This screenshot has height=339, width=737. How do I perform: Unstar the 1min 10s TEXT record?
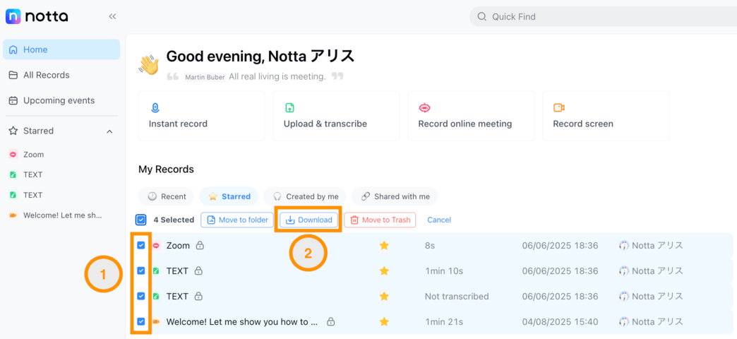(384, 270)
